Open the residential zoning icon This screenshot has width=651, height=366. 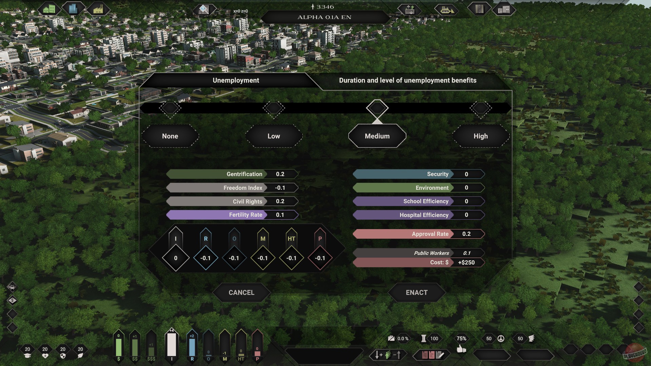(49, 9)
